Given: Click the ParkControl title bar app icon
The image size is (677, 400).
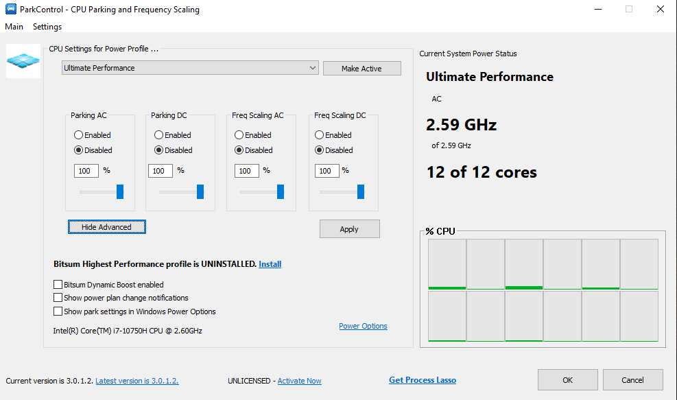Looking at the screenshot, I should point(11,9).
